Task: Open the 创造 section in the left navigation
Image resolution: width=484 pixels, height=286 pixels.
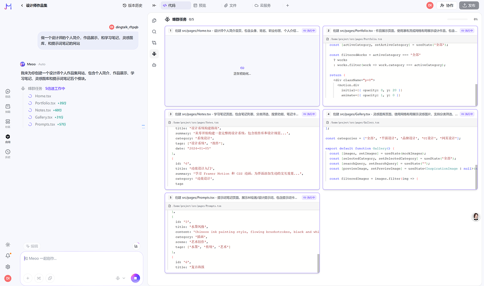Action: [x=8, y=93]
